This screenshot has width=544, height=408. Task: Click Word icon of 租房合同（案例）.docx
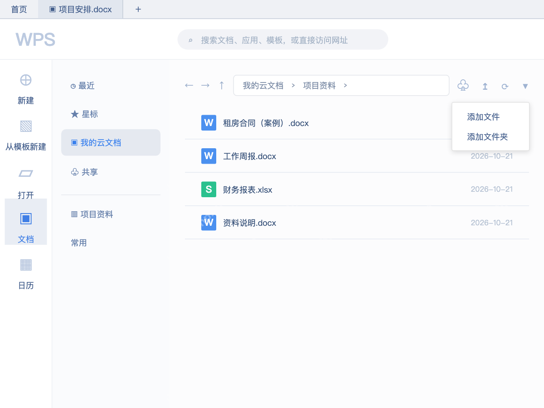pyautogui.click(x=209, y=123)
